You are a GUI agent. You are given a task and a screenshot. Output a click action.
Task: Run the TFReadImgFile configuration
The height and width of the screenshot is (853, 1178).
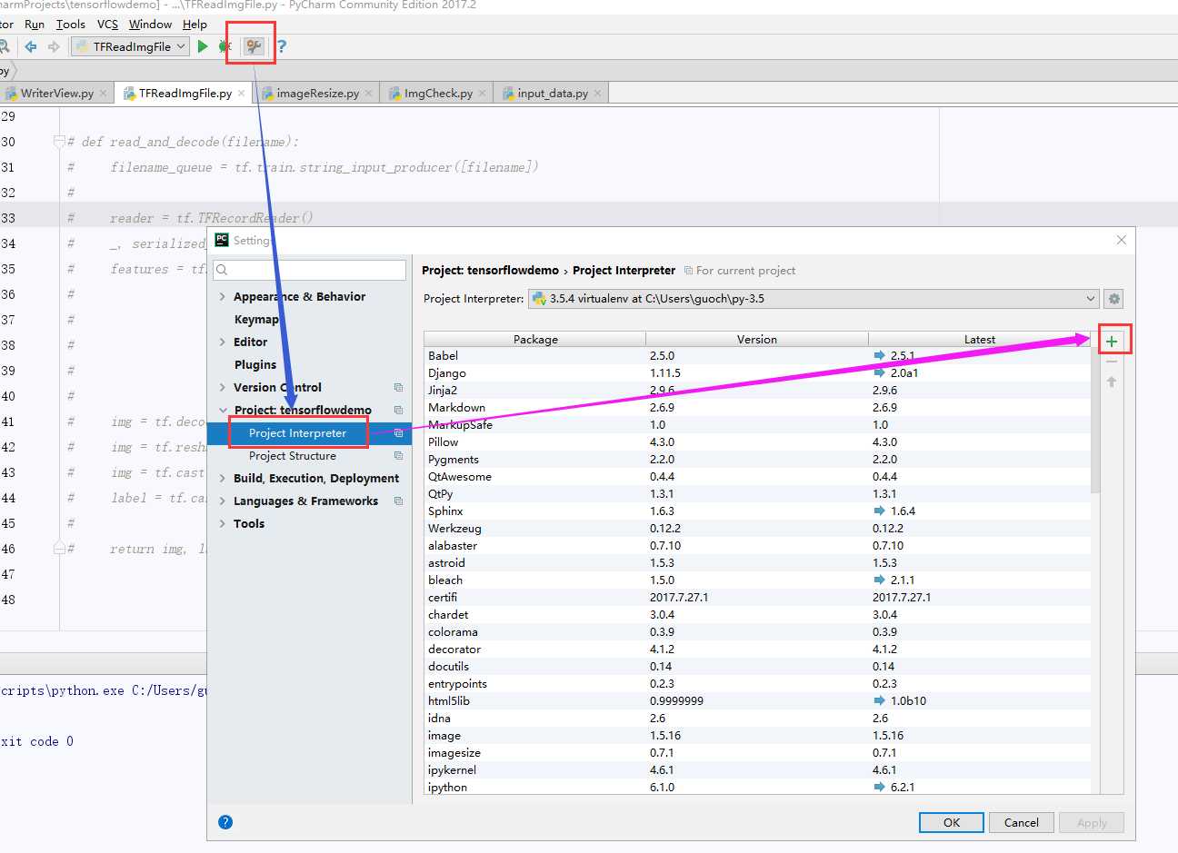[x=203, y=46]
